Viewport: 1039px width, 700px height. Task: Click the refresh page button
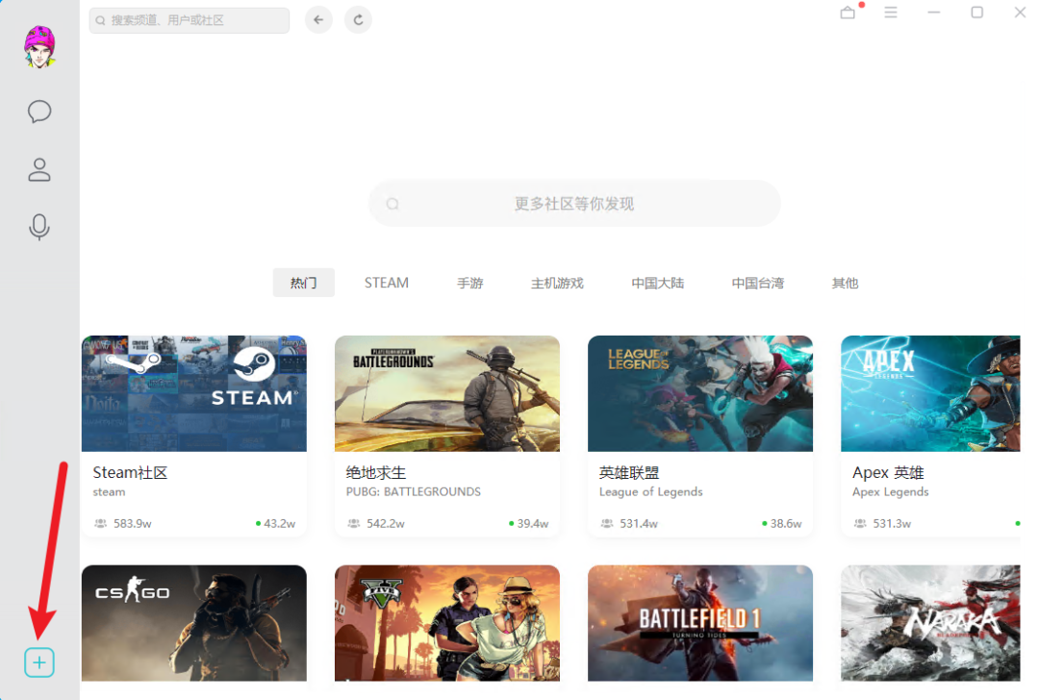pos(358,20)
